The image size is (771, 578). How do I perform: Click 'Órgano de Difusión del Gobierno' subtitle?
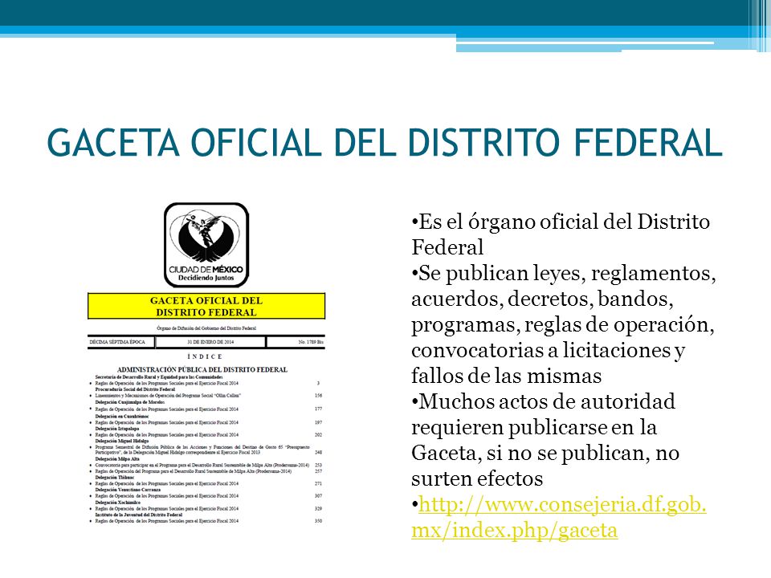[206, 328]
